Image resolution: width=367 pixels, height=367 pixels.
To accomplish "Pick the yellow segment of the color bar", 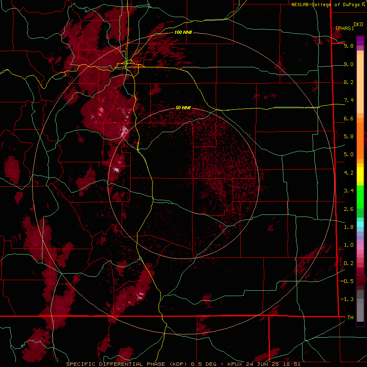I will [x=360, y=175].
